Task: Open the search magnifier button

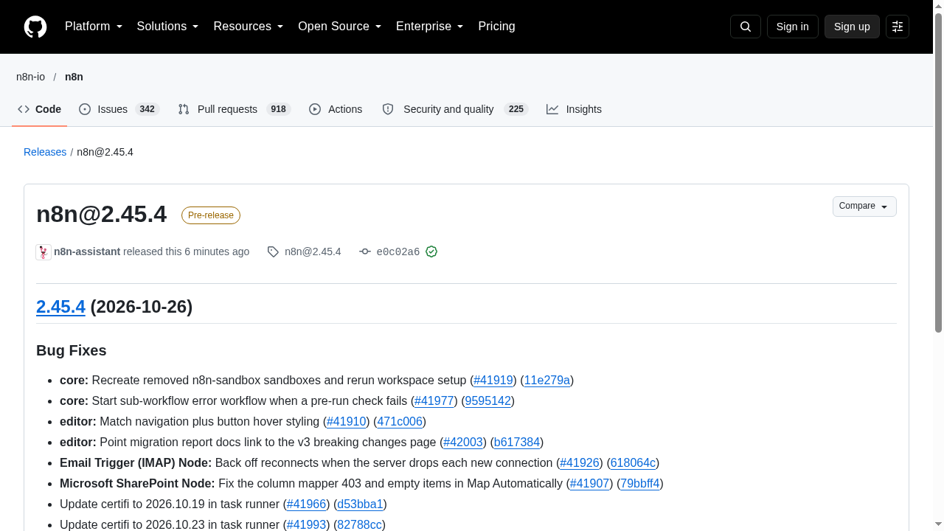Action: click(746, 27)
